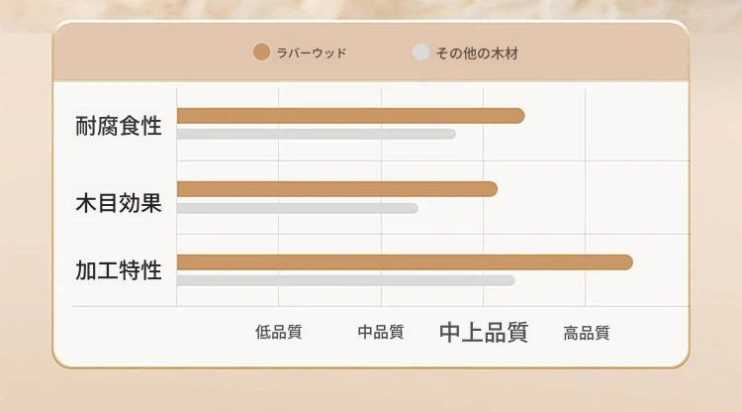Click the orange 木目効果 rubberwood bar
The height and width of the screenshot is (412, 742).
coord(337,189)
